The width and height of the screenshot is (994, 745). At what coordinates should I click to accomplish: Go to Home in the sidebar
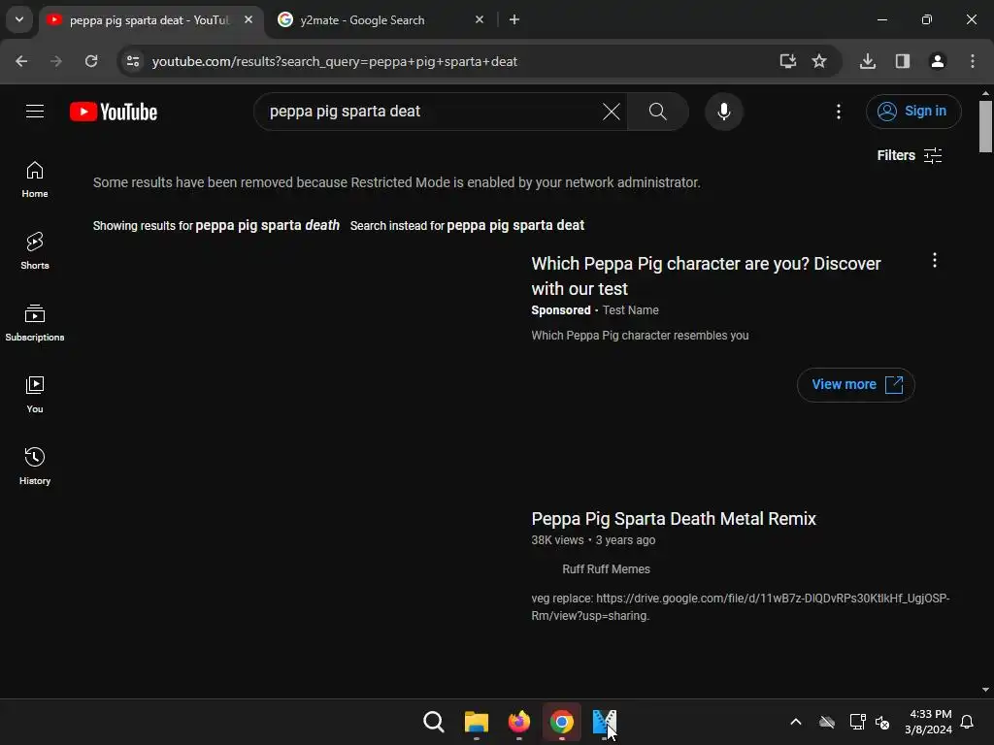pyautogui.click(x=35, y=179)
